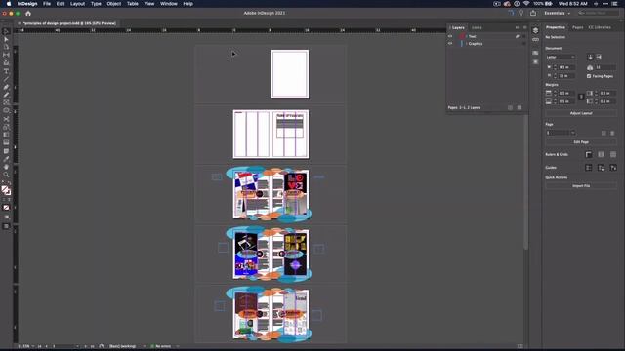Open the preflight profile dropdown arrow
Image resolution: width=625 pixels, height=351 pixels.
coord(145,346)
